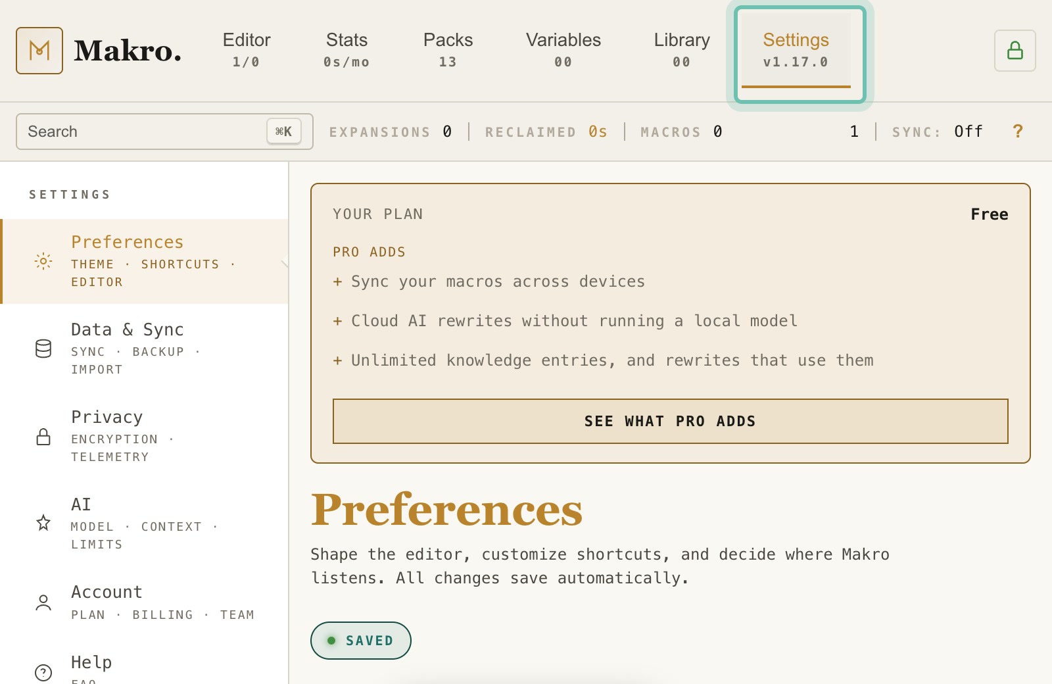Open AI settings section
The image size is (1052, 684).
click(x=145, y=524)
